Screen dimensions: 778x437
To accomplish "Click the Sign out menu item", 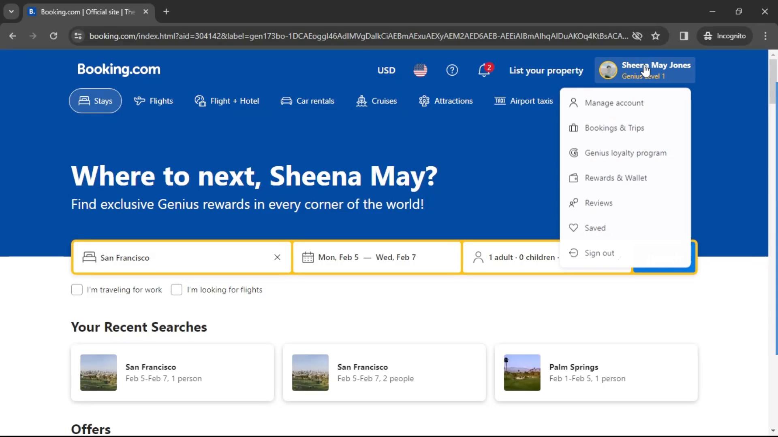I will pos(600,253).
